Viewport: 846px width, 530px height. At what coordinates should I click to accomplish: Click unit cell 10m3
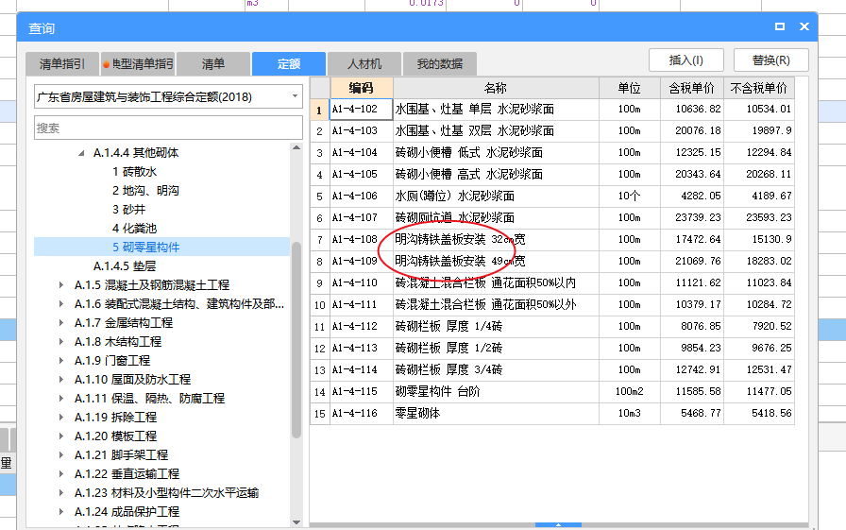click(630, 414)
